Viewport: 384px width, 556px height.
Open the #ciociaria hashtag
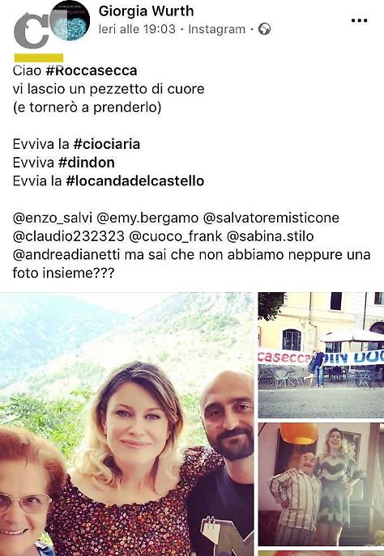[x=106, y=144]
